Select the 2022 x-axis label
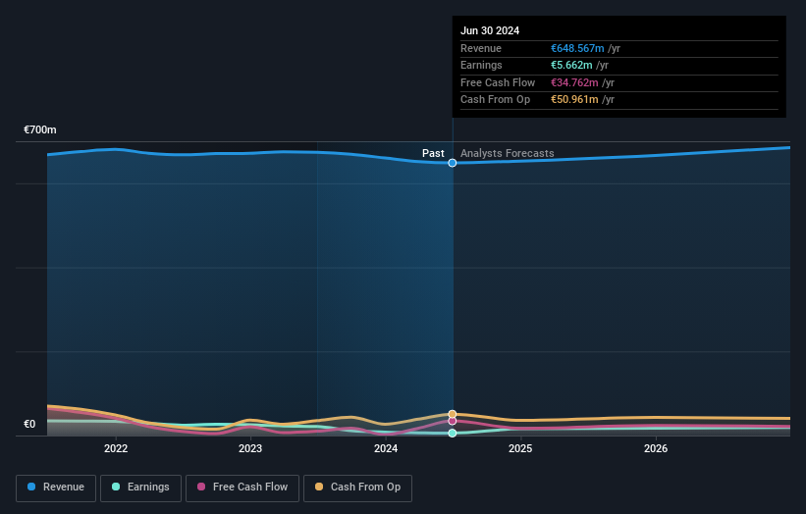 [116, 448]
